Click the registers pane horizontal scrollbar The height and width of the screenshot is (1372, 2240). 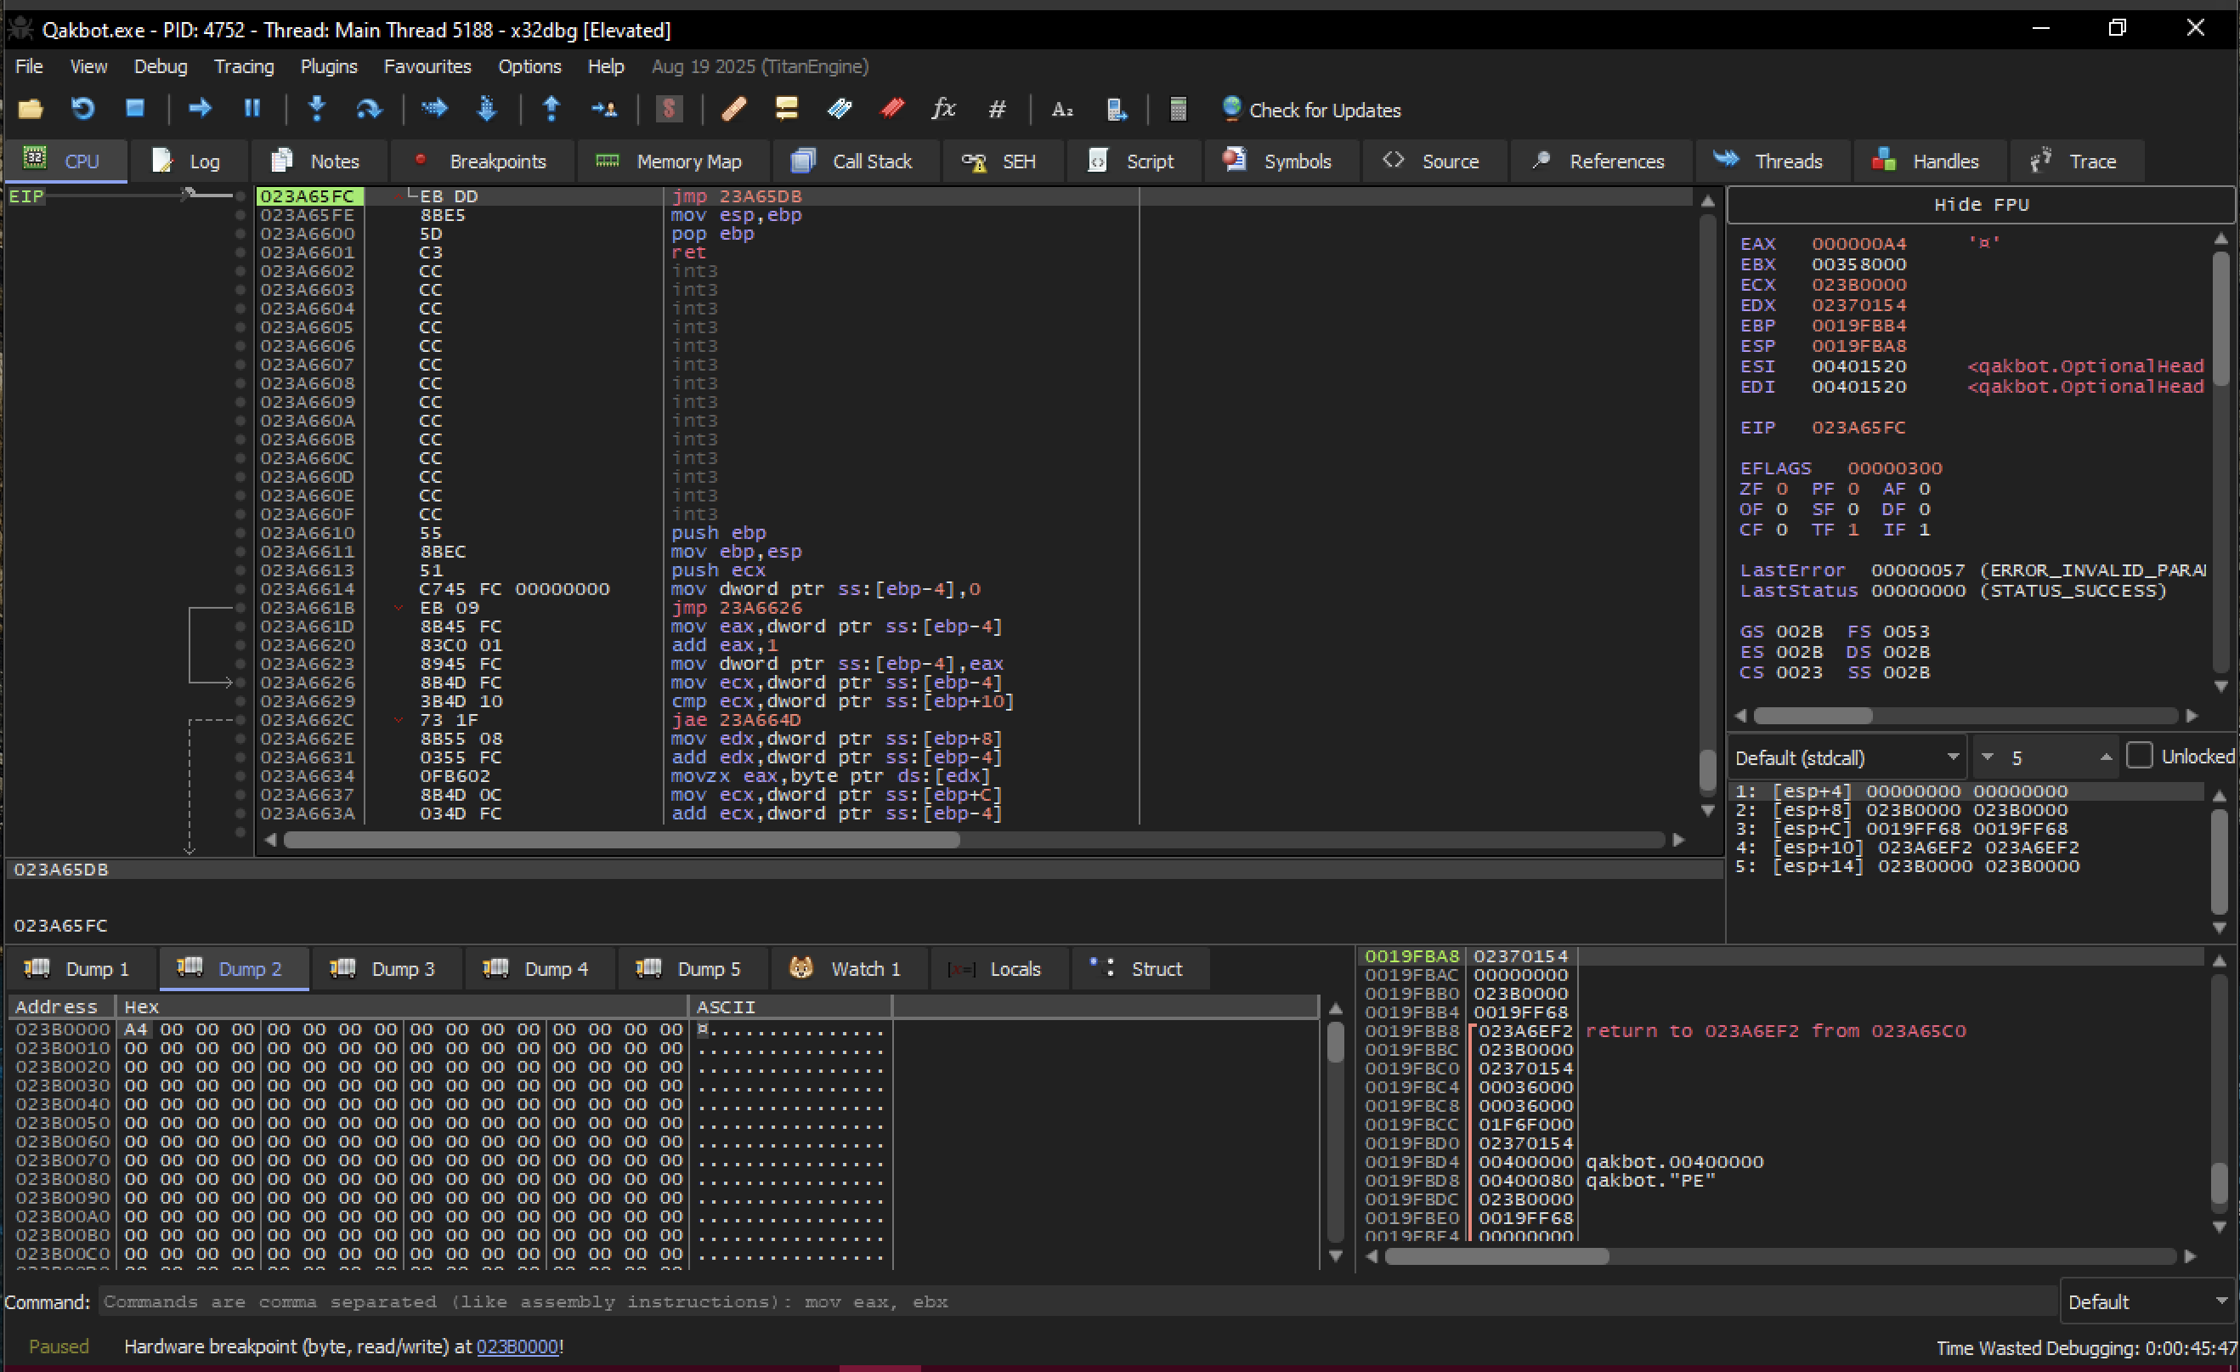(1812, 716)
